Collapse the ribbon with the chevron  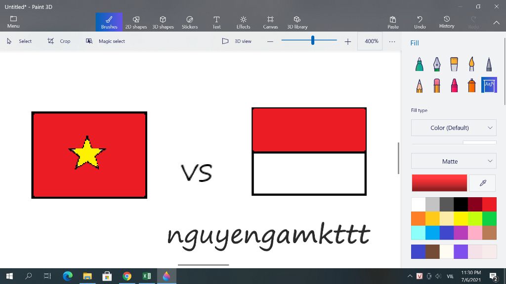[x=496, y=23]
